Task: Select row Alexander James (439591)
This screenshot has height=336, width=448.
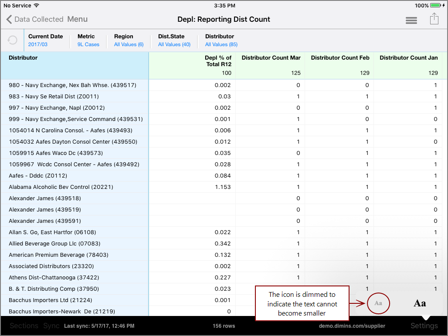Action: (x=221, y=221)
